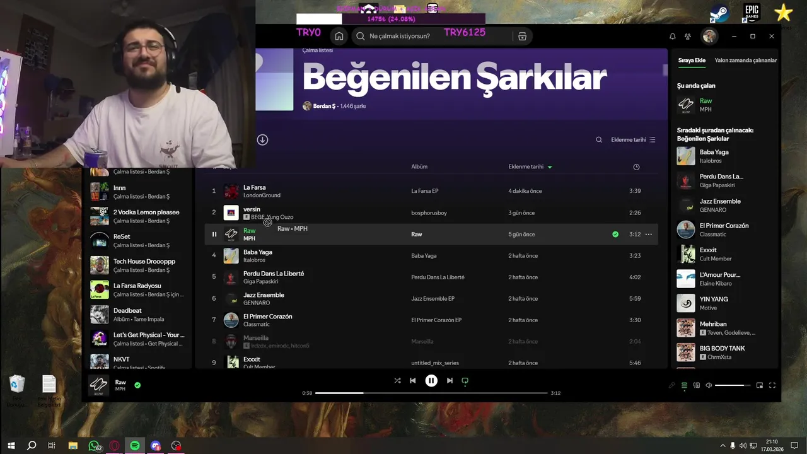This screenshot has height=454, width=807.
Task: Go to Spotify home page
Action: click(x=339, y=36)
